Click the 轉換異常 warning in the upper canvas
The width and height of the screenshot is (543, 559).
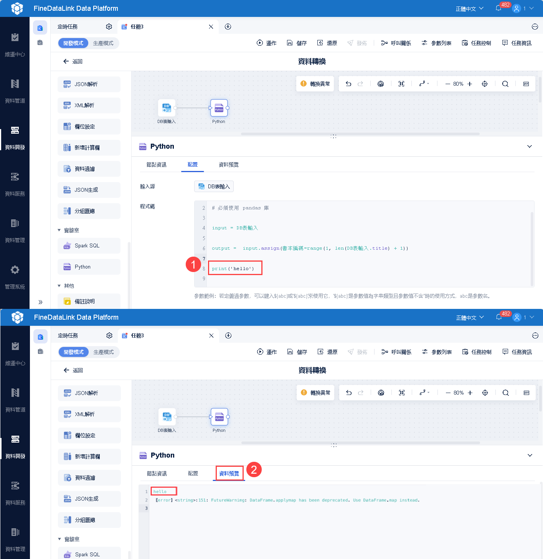click(x=315, y=84)
